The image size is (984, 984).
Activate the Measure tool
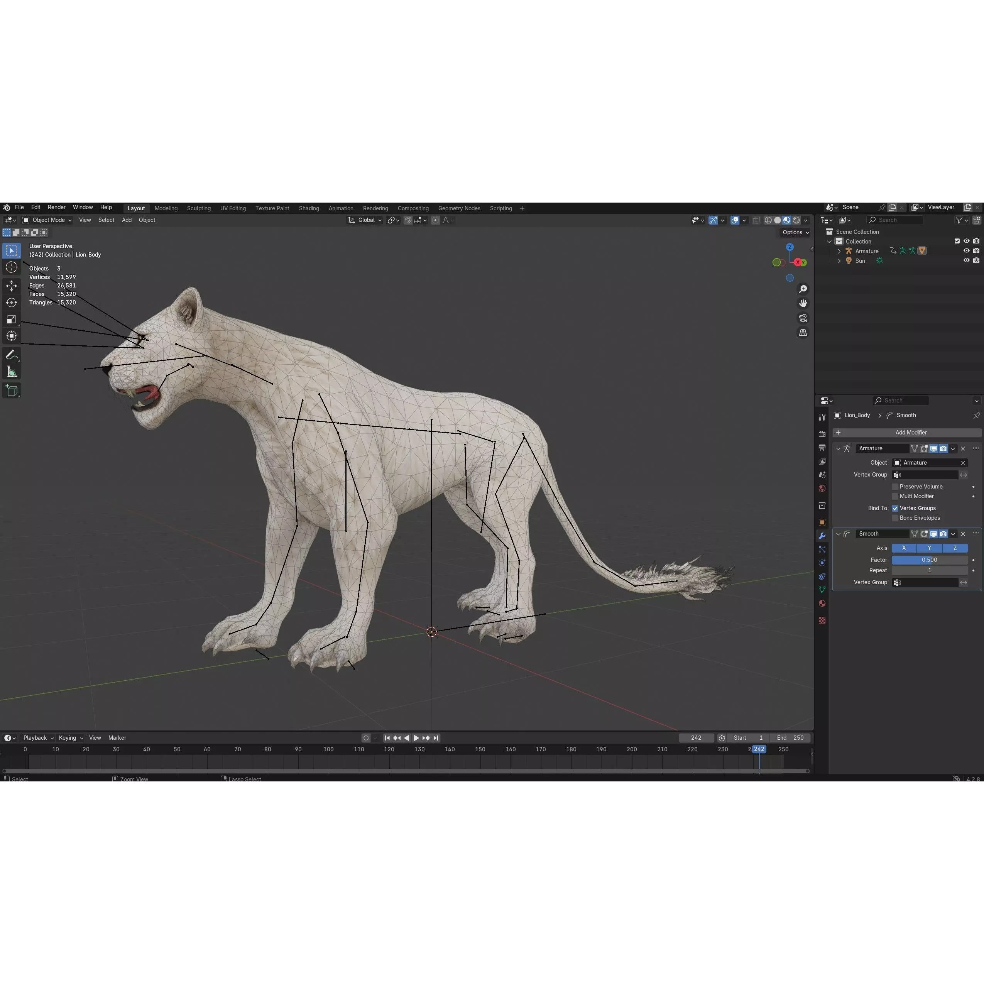[x=12, y=371]
